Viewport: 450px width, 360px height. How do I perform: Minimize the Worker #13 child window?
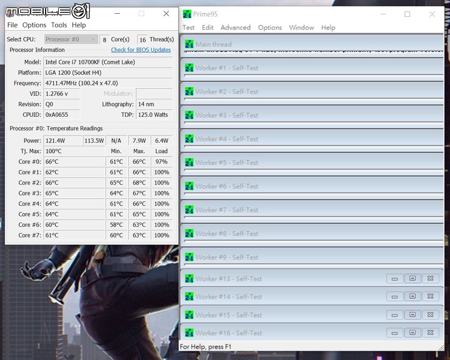394,279
